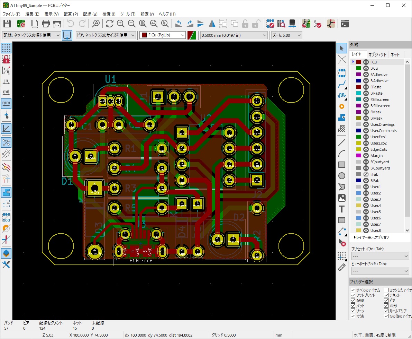Open the 編集 (E) menu
The width and height of the screenshot is (412, 339).
coord(32,14)
